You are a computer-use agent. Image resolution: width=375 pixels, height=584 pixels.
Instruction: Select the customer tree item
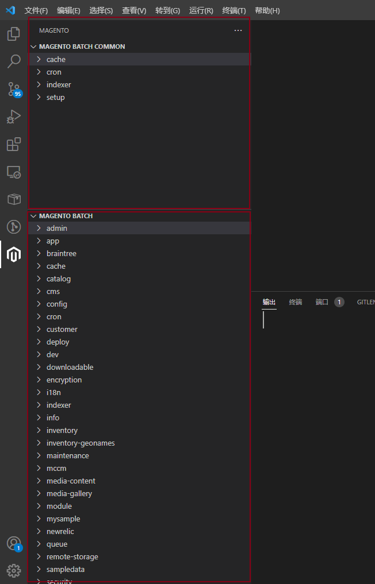pyautogui.click(x=140, y=329)
